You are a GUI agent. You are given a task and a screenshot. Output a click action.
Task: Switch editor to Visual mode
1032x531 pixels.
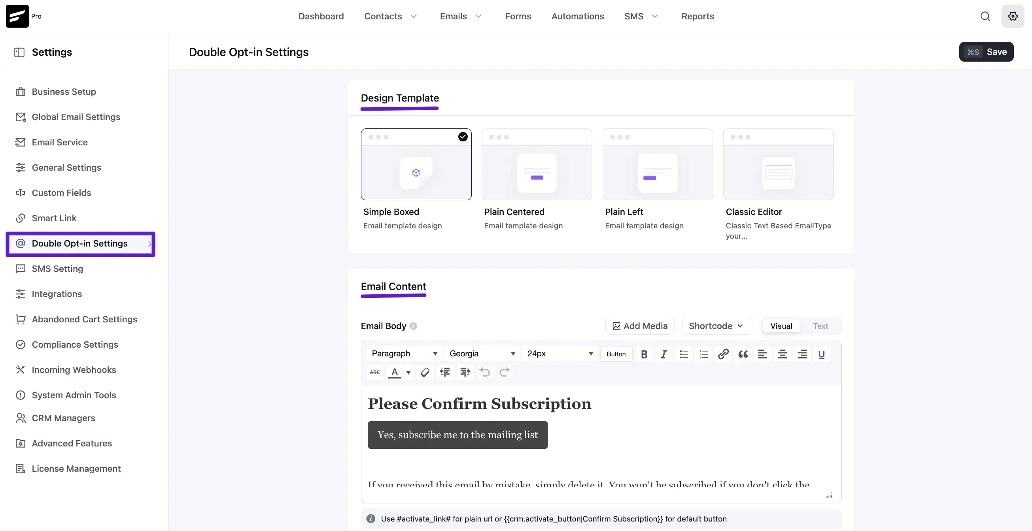tap(781, 326)
